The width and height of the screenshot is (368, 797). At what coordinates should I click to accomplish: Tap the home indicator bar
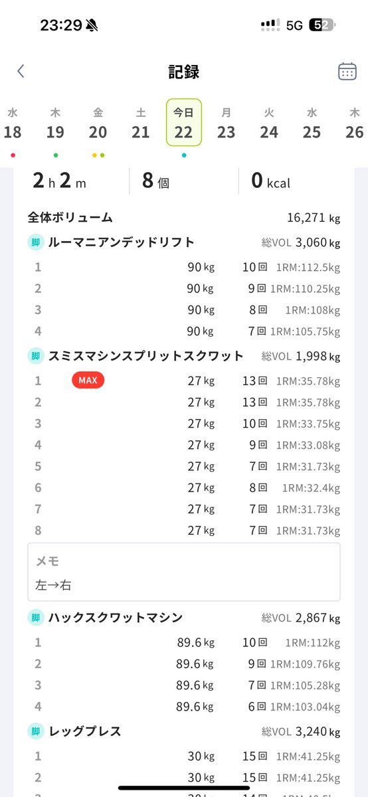click(x=184, y=788)
